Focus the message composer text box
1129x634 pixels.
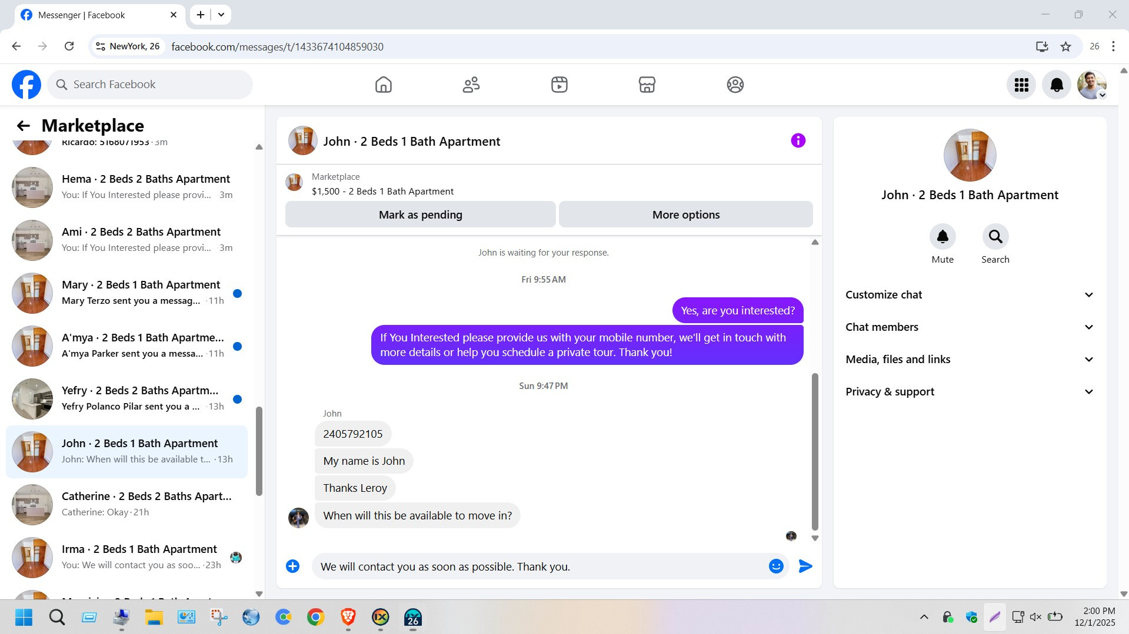540,566
